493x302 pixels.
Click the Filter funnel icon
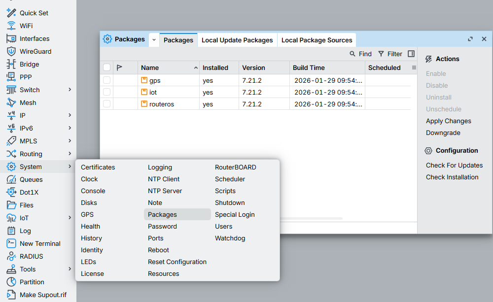(x=381, y=54)
